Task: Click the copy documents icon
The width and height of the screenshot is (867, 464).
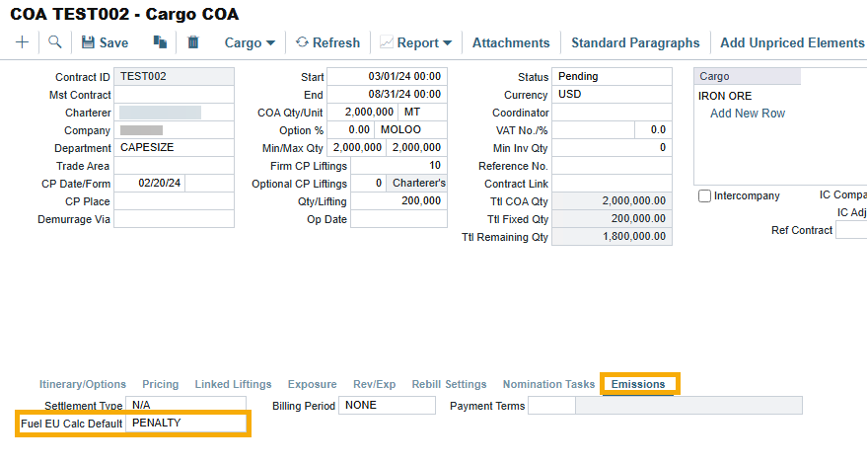Action: pyautogui.click(x=160, y=42)
